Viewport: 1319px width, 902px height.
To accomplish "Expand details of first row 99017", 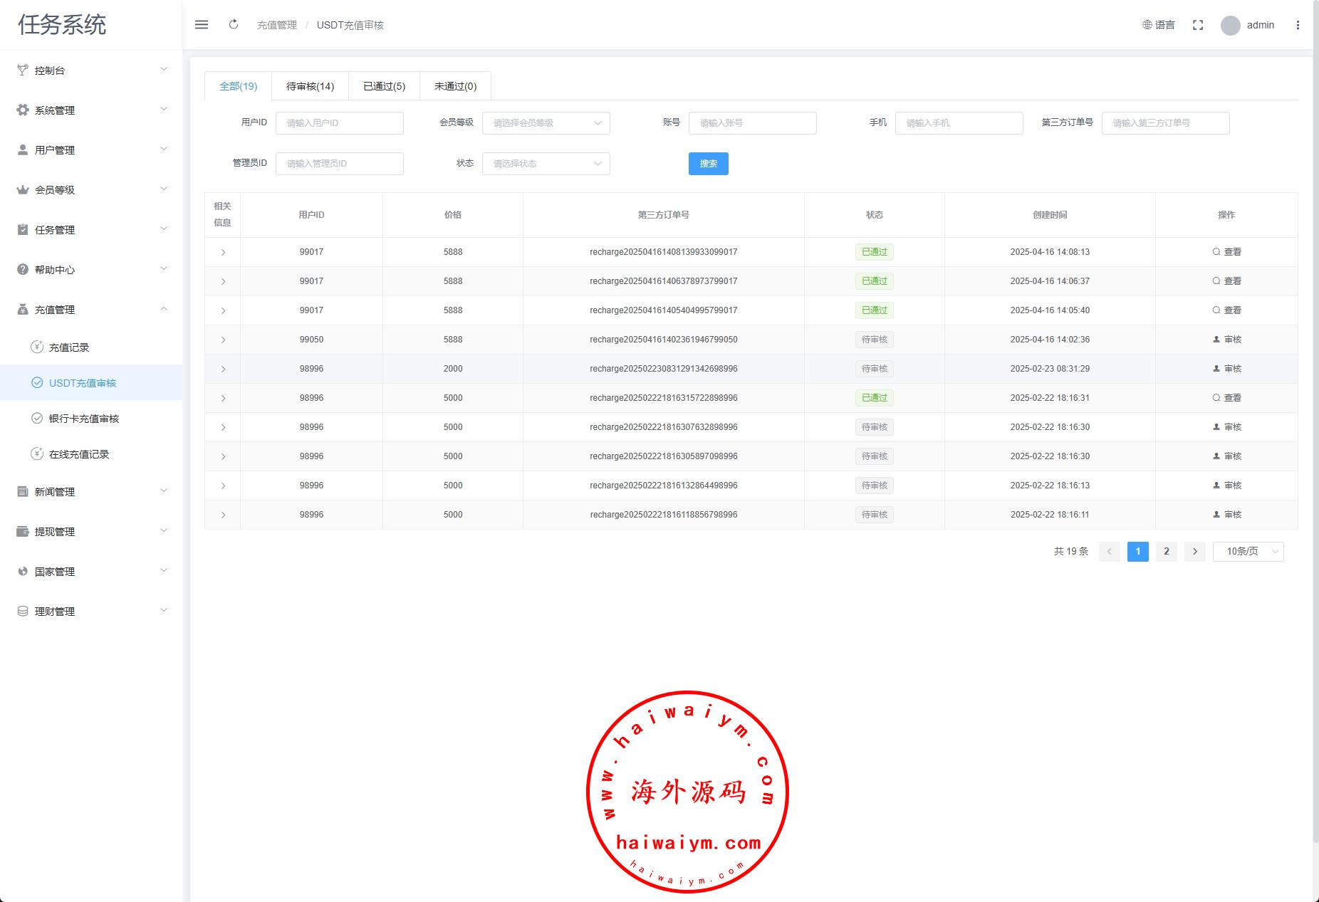I will coord(223,252).
